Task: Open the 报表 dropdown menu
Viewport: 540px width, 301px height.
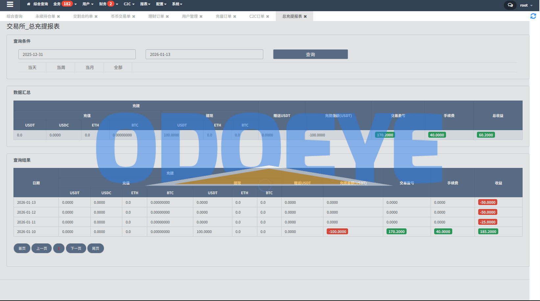Action: pyautogui.click(x=145, y=4)
